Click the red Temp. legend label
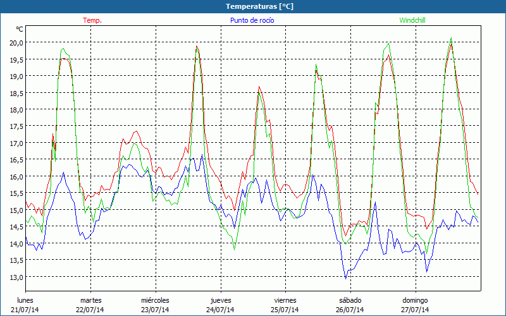The height and width of the screenshot is (316, 506). pos(92,20)
